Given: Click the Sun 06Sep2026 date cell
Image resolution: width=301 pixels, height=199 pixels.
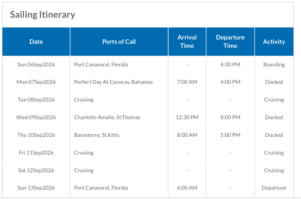Looking at the screenshot, I should (x=36, y=65).
